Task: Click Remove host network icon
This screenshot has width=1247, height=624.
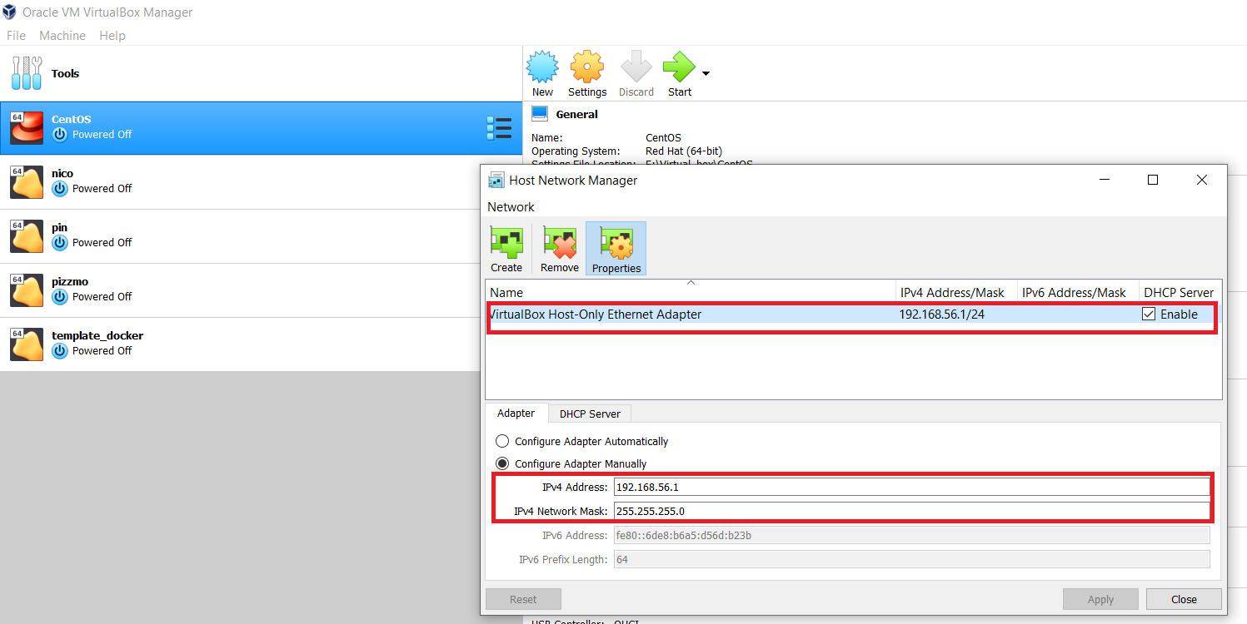Action: 560,243
